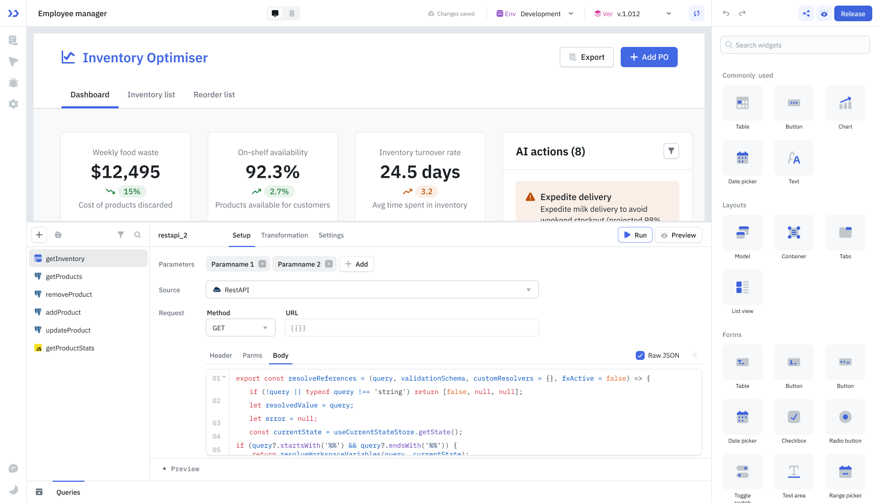Click the app logo in top-left corner
The width and height of the screenshot is (879, 503).
13,13
